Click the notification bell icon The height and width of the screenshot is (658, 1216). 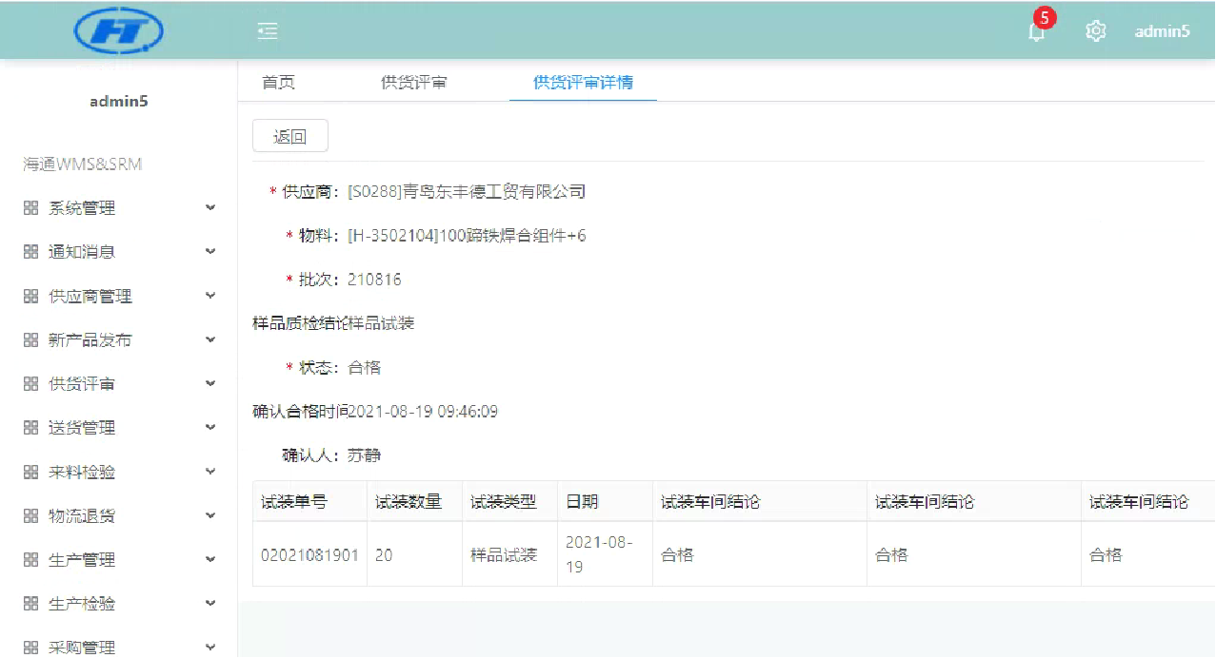pos(1036,31)
